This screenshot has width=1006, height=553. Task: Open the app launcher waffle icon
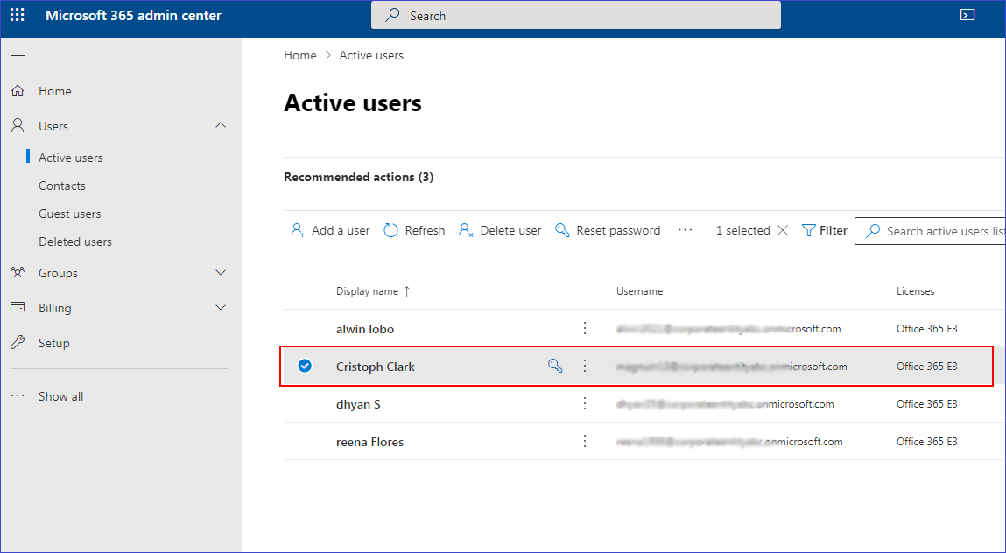pyautogui.click(x=18, y=15)
